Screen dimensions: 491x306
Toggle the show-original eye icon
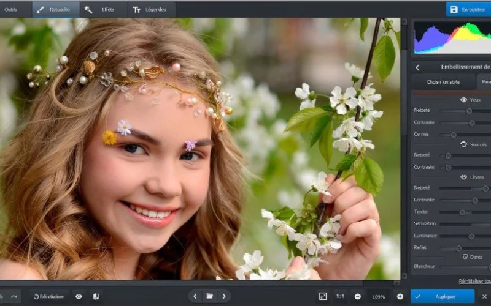pyautogui.click(x=79, y=297)
